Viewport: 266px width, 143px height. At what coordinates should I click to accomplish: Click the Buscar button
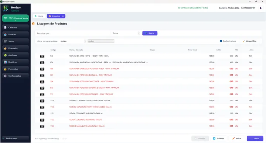click(x=150, y=33)
